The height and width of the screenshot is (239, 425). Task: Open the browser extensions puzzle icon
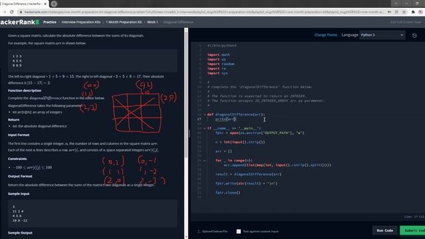pyautogui.click(x=413, y=12)
